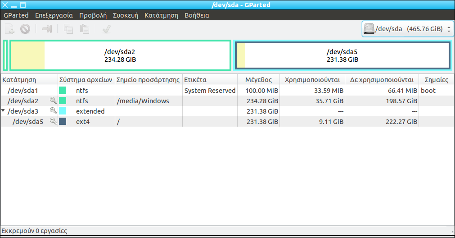Viewport: 455px width, 238px height.
Task: Click the New partition toolbar icon
Action: pyautogui.click(x=9, y=29)
